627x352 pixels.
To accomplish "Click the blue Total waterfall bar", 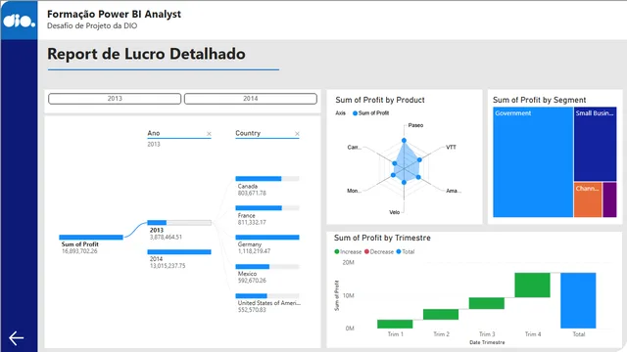I will 578,300.
